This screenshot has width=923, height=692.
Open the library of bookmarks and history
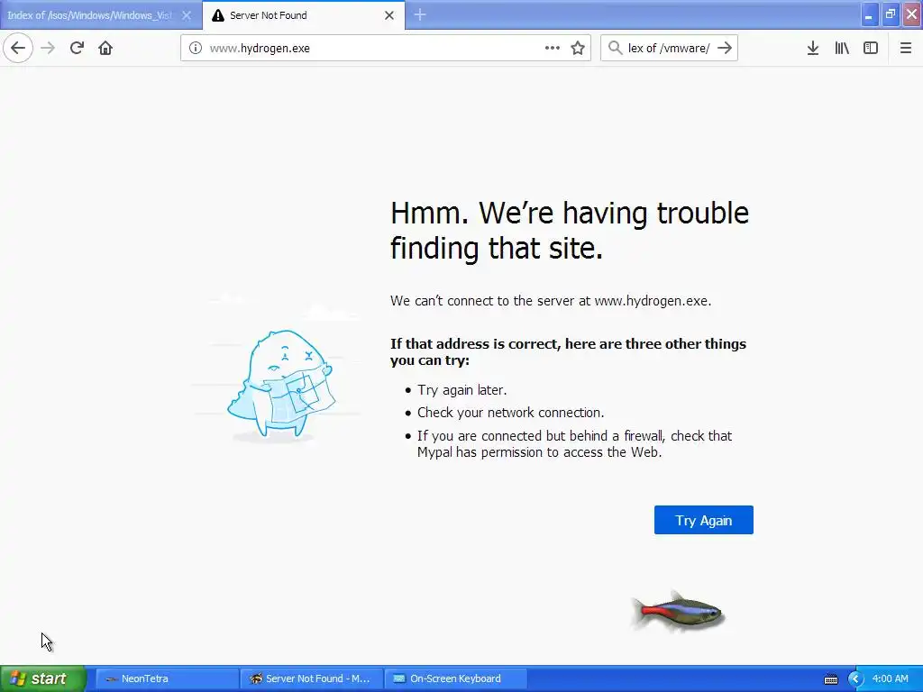pyautogui.click(x=842, y=48)
